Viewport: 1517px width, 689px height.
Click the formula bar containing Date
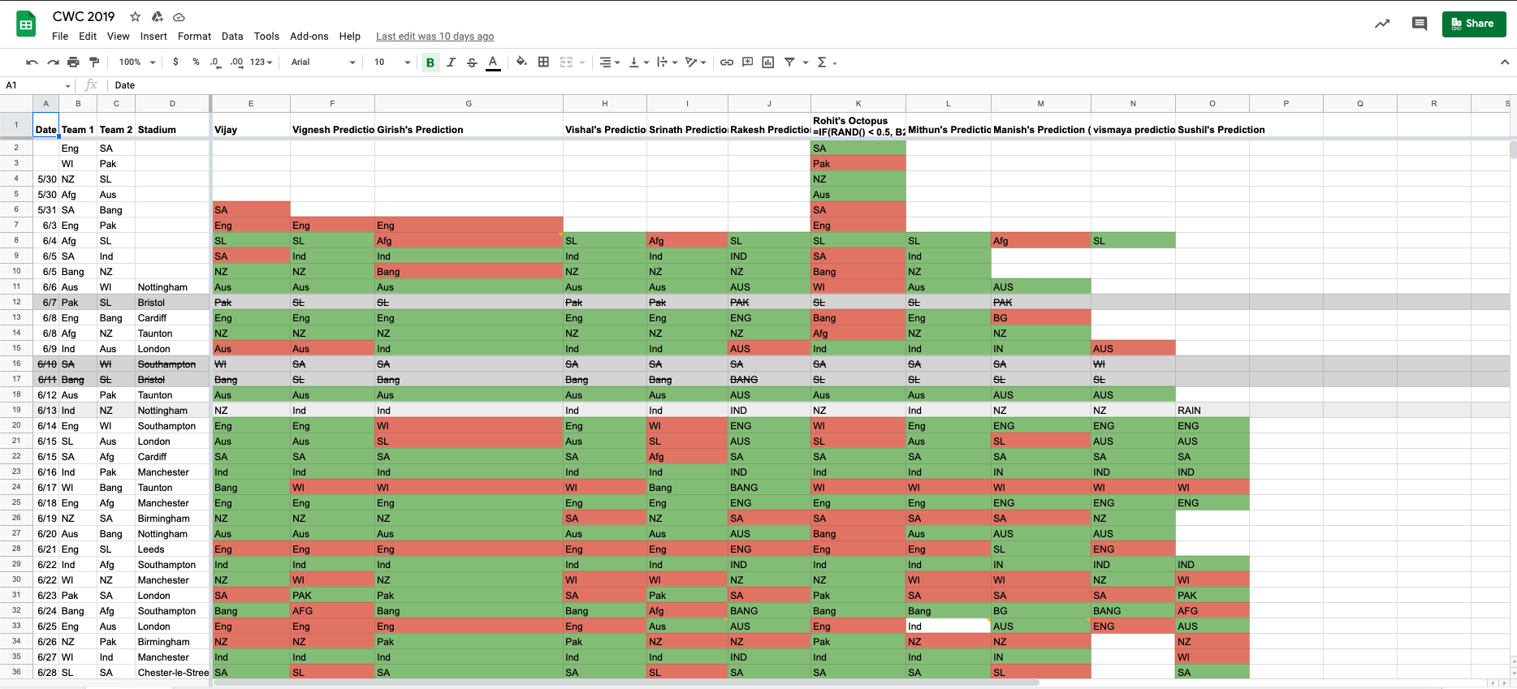click(812, 85)
